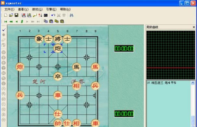The image size is (197, 127).
Task: Click the situation curve graph area
Action: click(x=171, y=55)
